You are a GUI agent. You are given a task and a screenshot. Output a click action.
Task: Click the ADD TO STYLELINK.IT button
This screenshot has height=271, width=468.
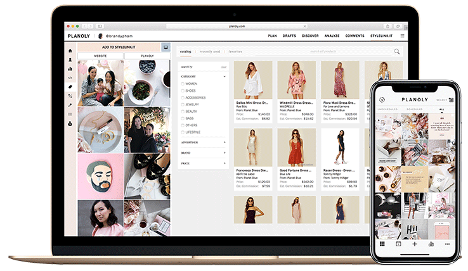click(119, 47)
